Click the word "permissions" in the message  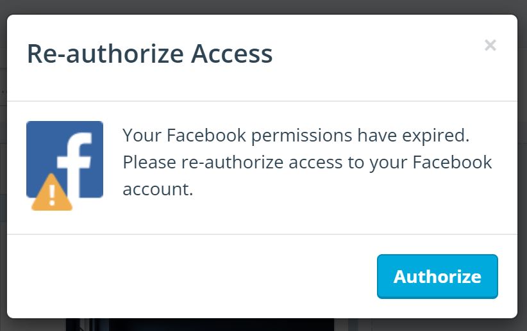pos(302,136)
